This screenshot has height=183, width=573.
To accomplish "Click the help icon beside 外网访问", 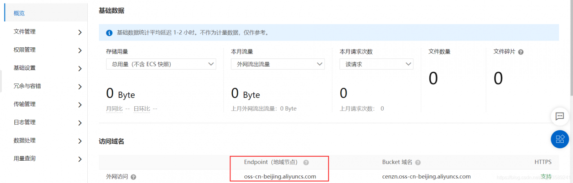I will pyautogui.click(x=133, y=177).
